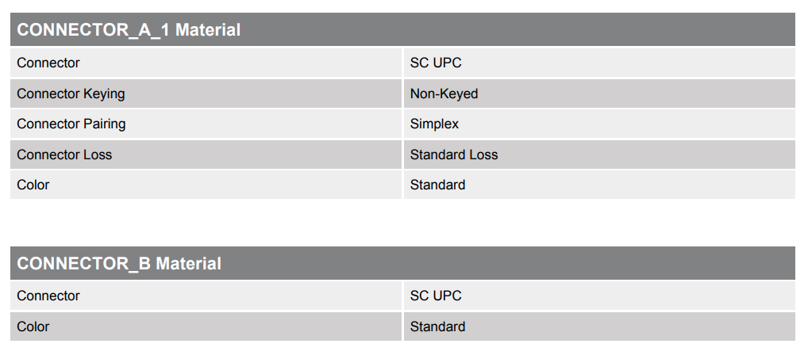This screenshot has width=808, height=355.
Task: Select the Color label under CONNECTOR_B
Action: [x=33, y=326]
